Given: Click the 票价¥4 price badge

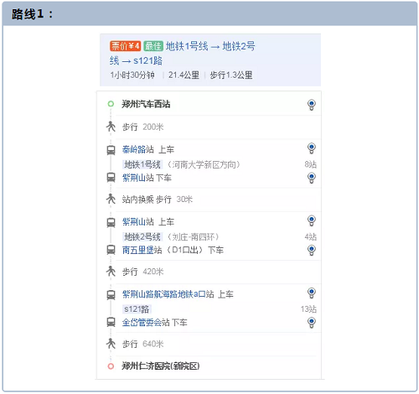Looking at the screenshot, I should (x=125, y=46).
